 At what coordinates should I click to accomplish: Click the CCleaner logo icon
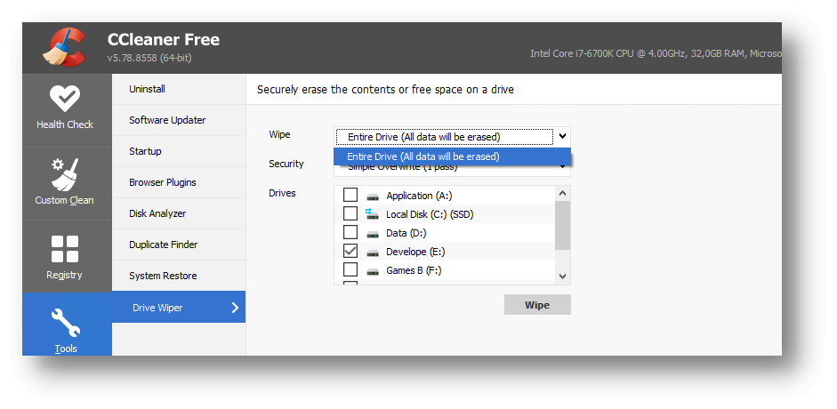[x=65, y=47]
